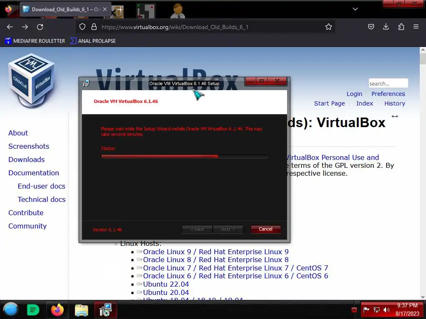Viewport: 426px width, 319px height.
Task: Go forward with the browser forward arrow
Action: [25, 27]
